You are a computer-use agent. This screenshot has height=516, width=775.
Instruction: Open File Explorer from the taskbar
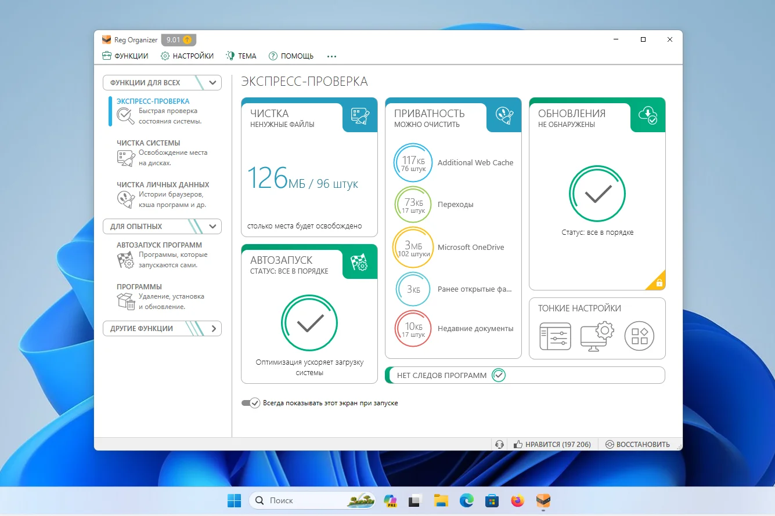point(441,500)
